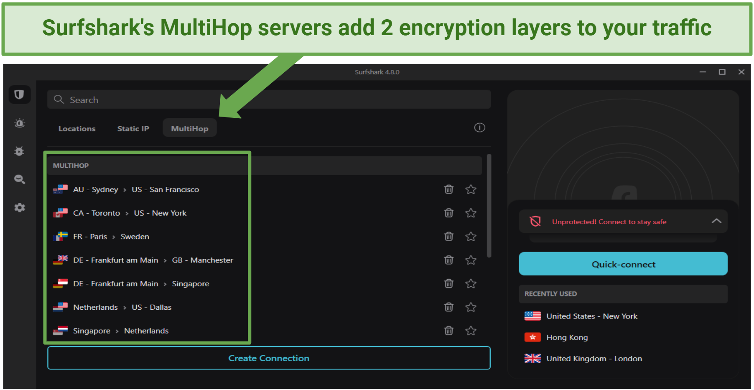Delete the Singapore to Netherlands route
754x390 pixels.
click(449, 331)
